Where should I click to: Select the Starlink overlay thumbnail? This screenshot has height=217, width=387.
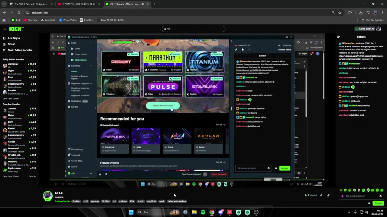tap(205, 86)
